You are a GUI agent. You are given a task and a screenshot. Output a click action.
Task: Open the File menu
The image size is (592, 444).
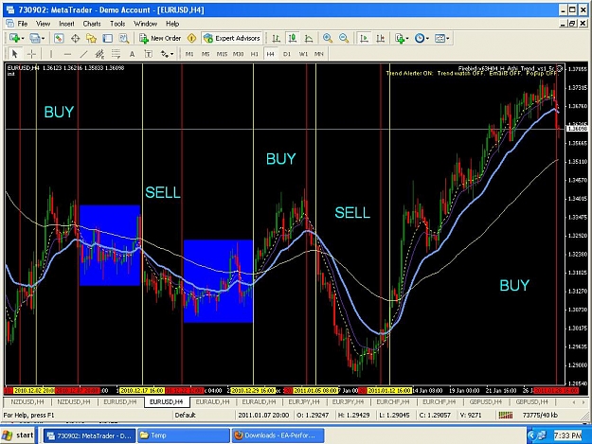click(23, 24)
